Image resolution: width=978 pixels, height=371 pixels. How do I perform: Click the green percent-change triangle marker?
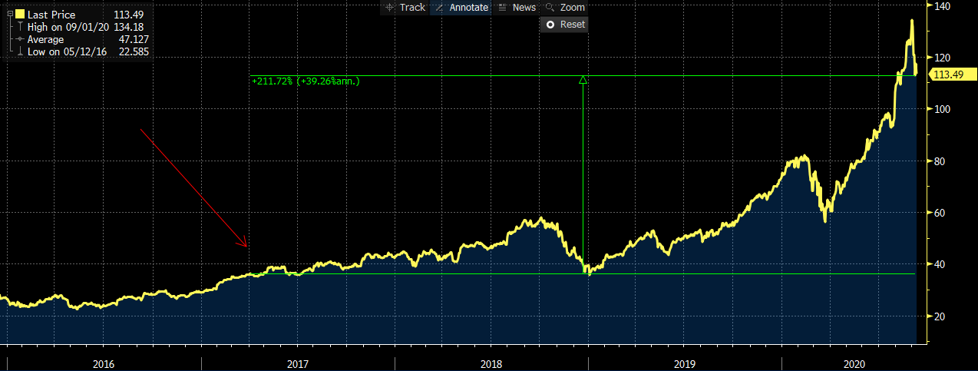point(583,80)
